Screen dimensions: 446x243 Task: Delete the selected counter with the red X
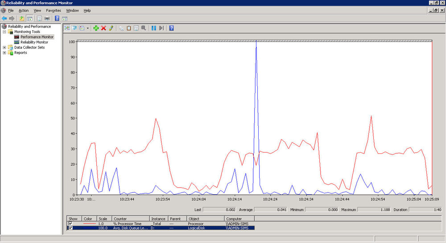click(x=103, y=28)
